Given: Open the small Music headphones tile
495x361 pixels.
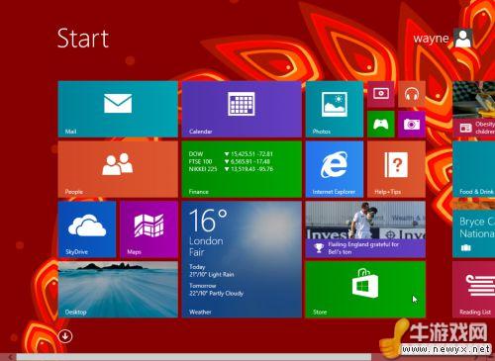Looking at the screenshot, I should [x=412, y=94].
